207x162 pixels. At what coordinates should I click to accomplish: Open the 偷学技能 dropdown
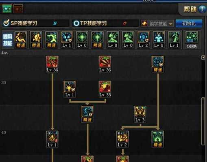161,23
